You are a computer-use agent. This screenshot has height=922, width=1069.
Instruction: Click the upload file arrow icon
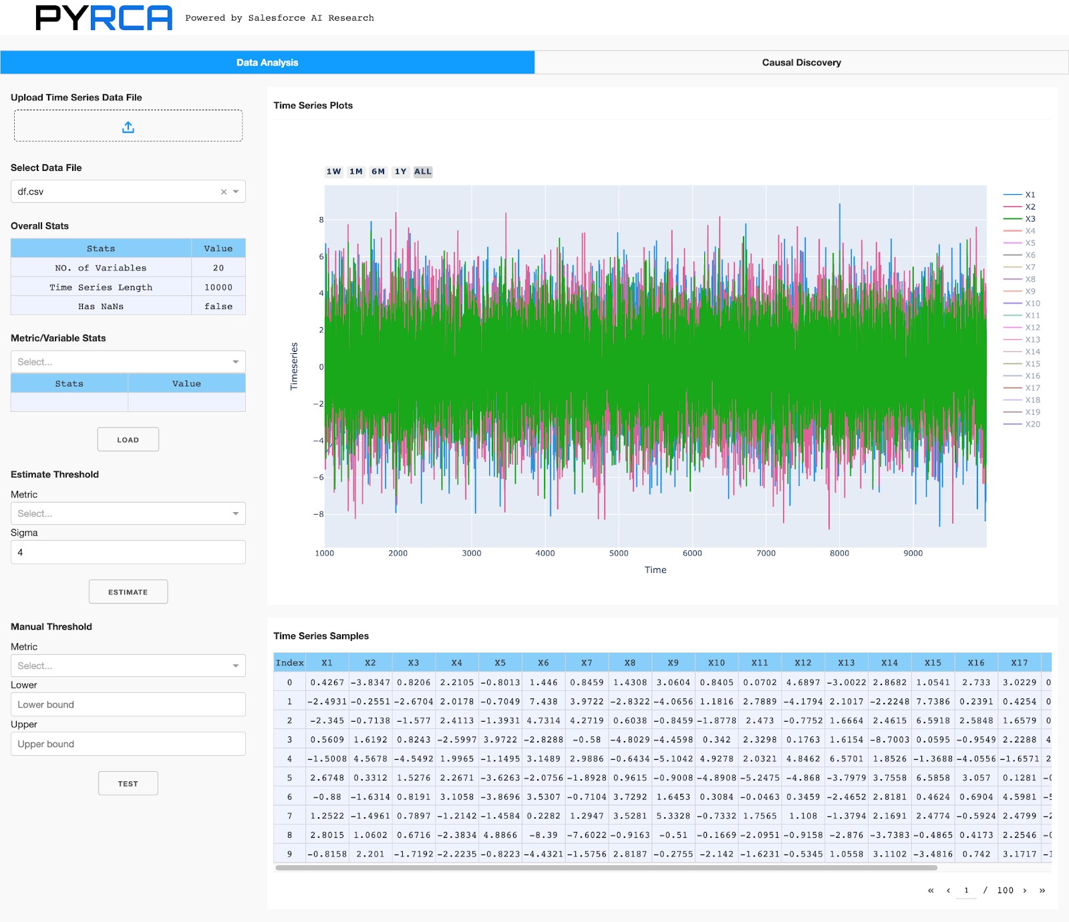point(128,127)
